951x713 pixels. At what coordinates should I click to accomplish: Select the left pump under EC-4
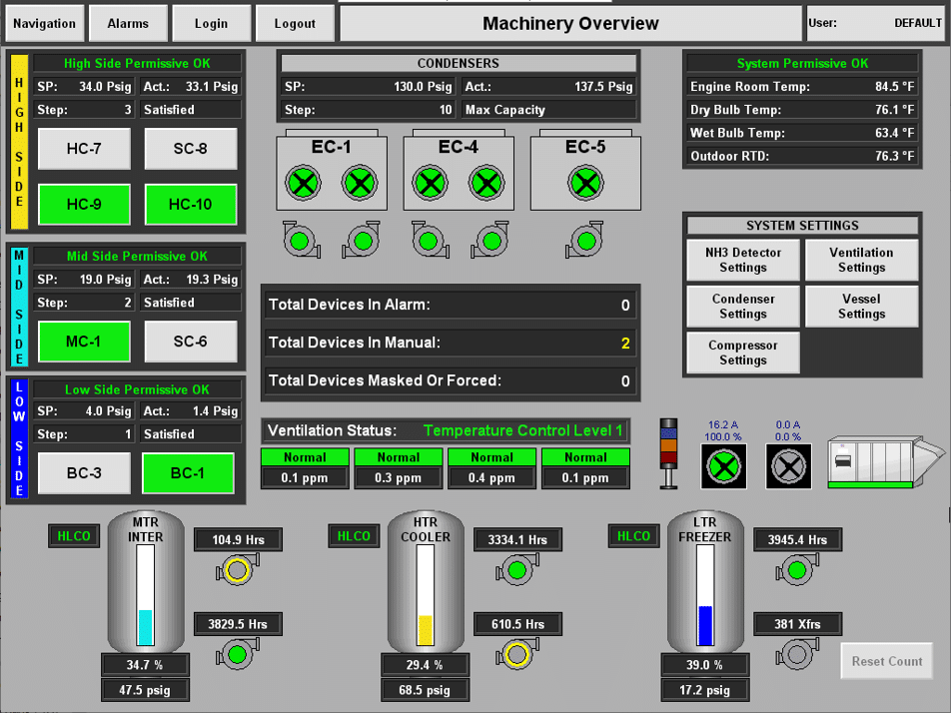(x=430, y=240)
